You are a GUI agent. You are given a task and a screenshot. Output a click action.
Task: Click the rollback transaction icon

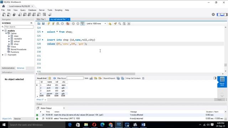coord(78,23)
